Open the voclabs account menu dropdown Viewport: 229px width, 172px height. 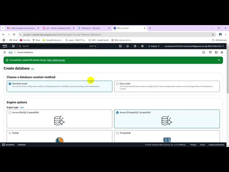click(194, 46)
